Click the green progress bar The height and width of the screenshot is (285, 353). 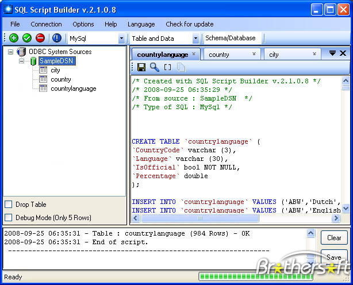tap(255, 276)
